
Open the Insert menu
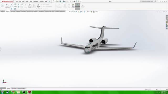[x=27, y=1]
